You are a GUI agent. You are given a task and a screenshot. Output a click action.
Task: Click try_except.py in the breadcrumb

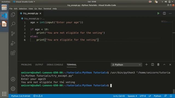32,19
